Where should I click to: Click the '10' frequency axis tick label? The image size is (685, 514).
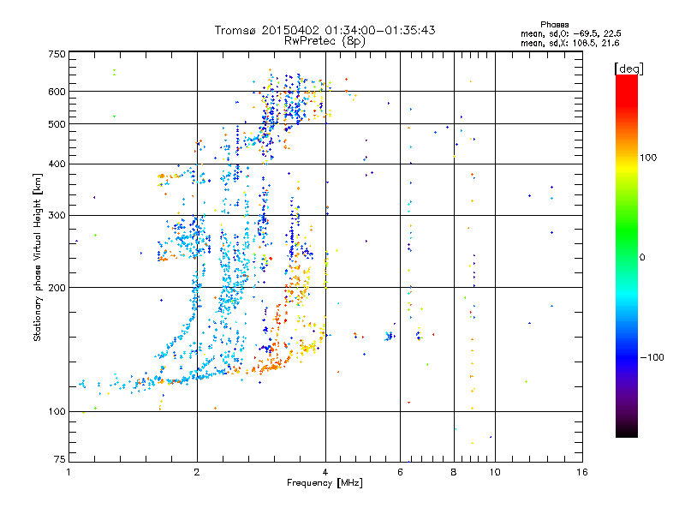click(495, 472)
